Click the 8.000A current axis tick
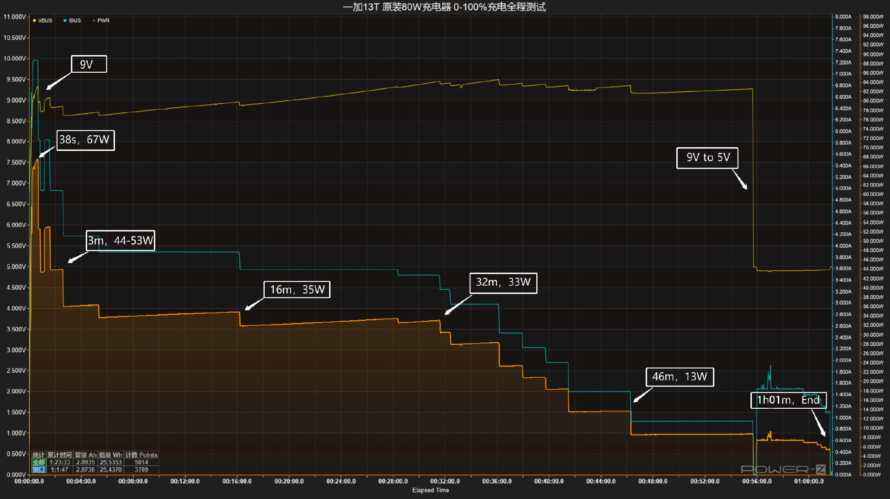Image resolution: width=890 pixels, height=499 pixels. coord(843,17)
